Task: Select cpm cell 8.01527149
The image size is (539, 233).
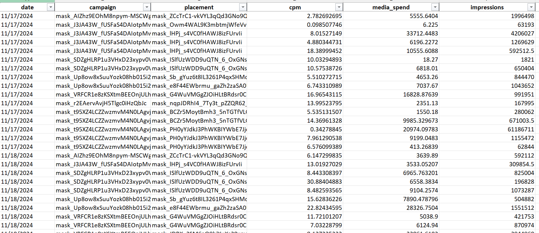Action: 295,33
